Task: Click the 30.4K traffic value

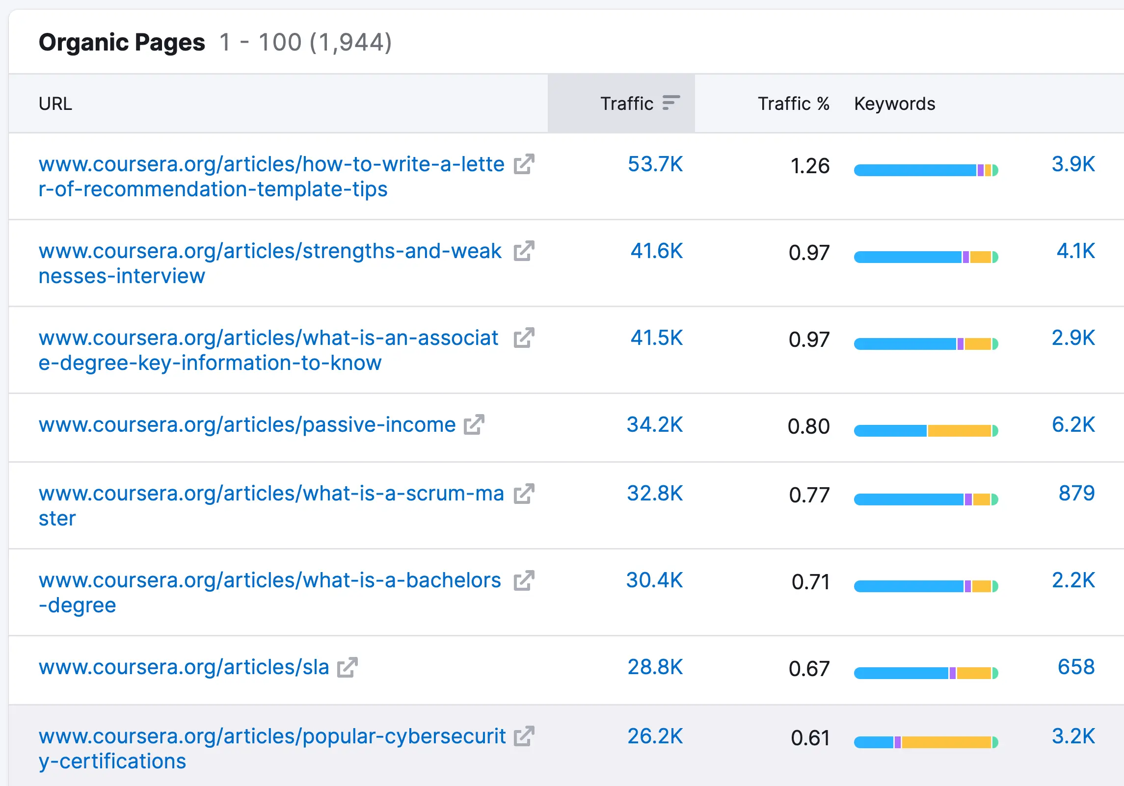Action: 654,580
